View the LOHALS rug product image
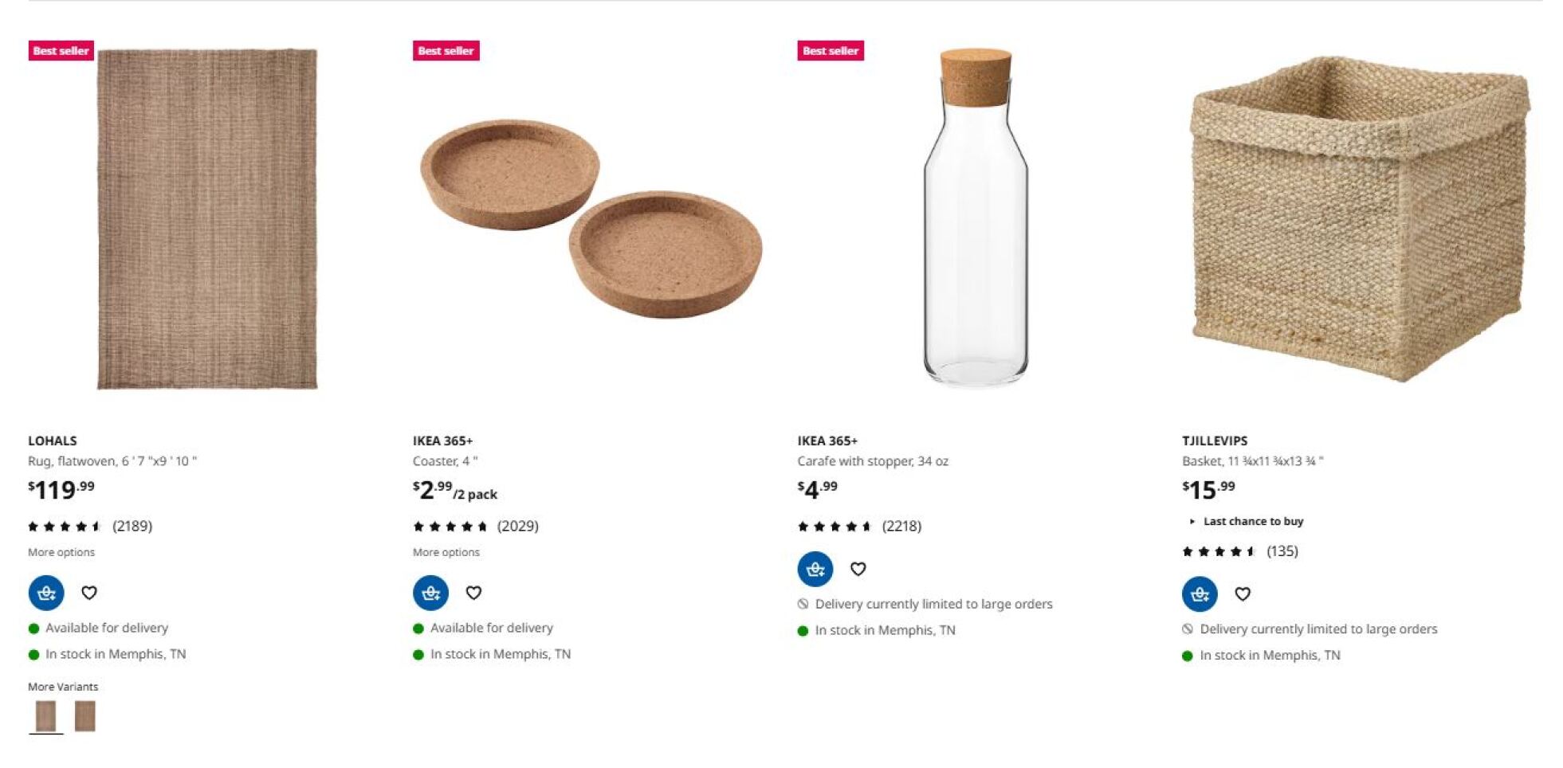 [207, 219]
